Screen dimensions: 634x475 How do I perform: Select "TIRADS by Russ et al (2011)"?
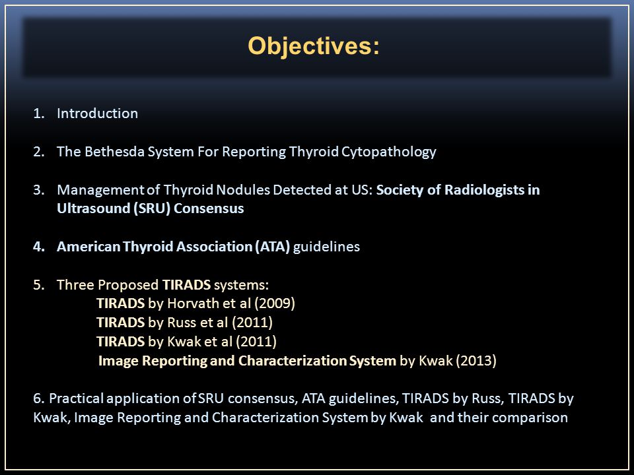[184, 323]
